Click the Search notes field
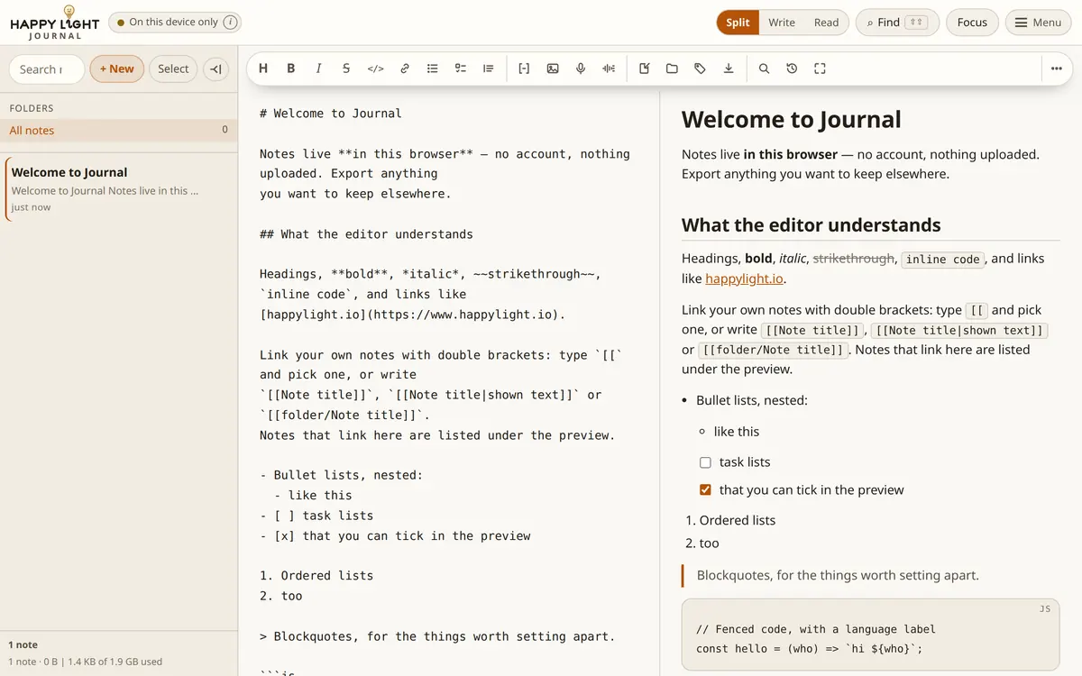The width and height of the screenshot is (1082, 676). [47, 69]
